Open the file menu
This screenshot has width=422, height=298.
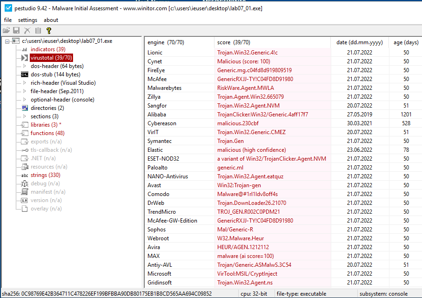(8, 20)
